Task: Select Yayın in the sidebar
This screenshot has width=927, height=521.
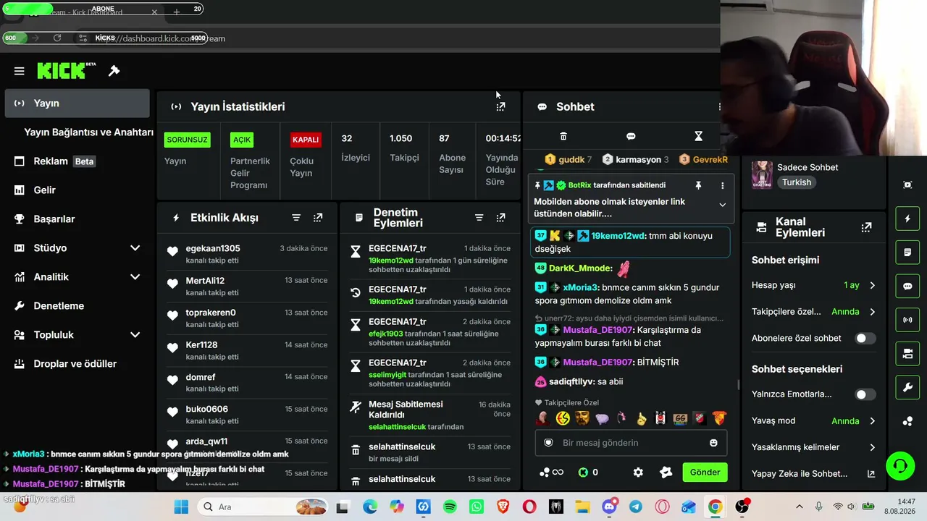Action: point(77,103)
